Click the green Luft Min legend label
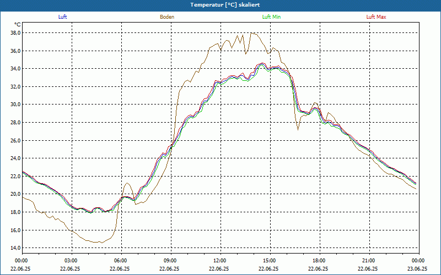The height and width of the screenshot is (275, 441). (x=271, y=17)
